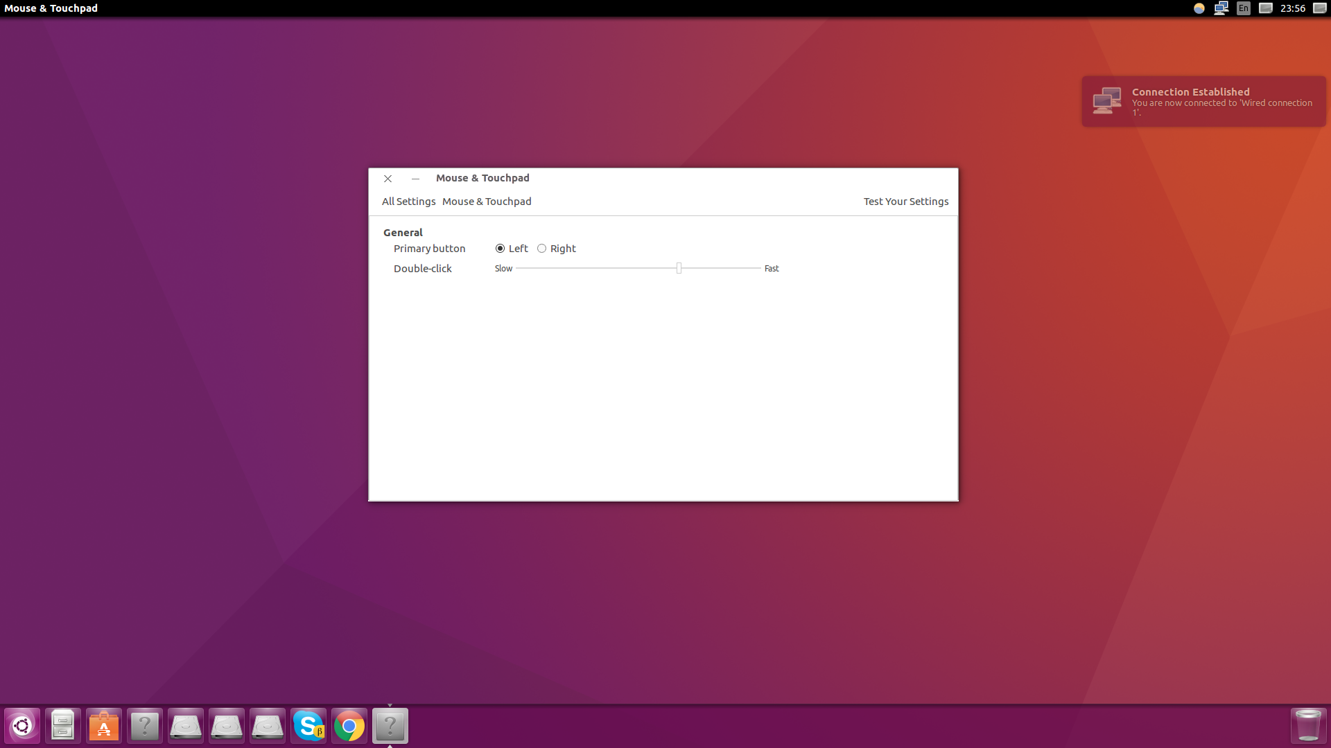Click the Redshift sun indicator icon
The image size is (1331, 748).
1199,8
